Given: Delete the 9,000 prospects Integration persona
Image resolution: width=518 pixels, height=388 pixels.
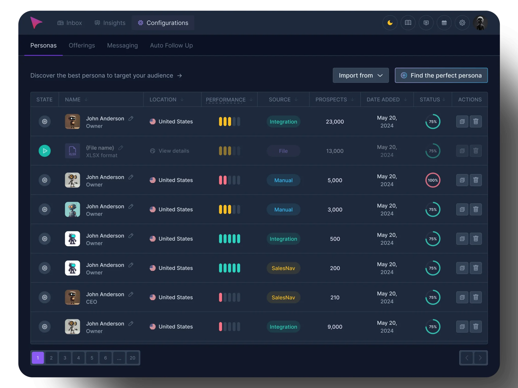Looking at the screenshot, I should point(476,327).
